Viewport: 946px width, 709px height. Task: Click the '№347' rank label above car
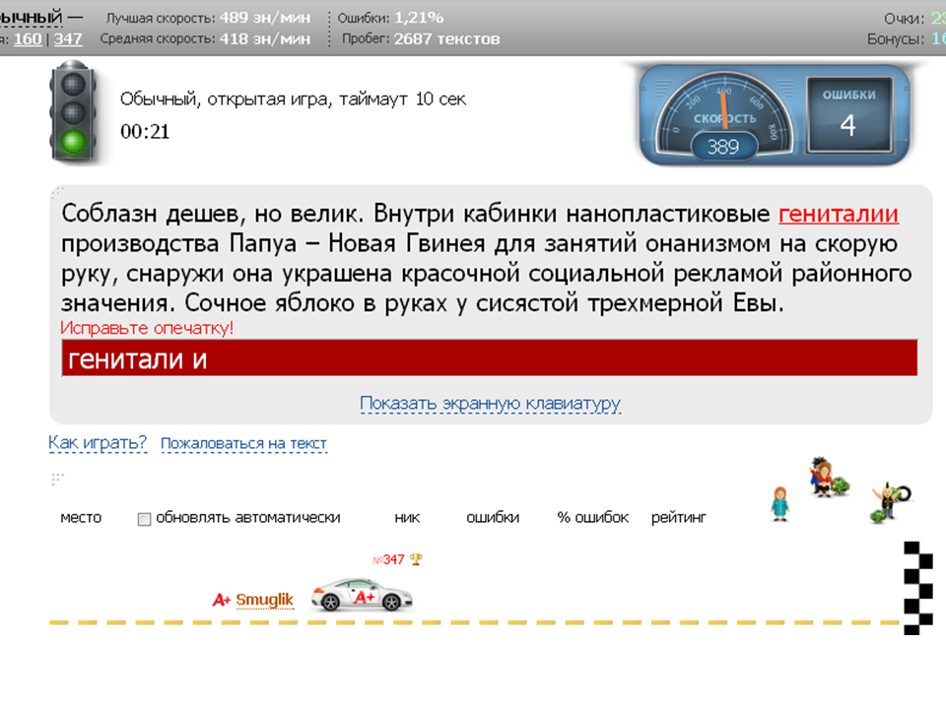[x=388, y=559]
